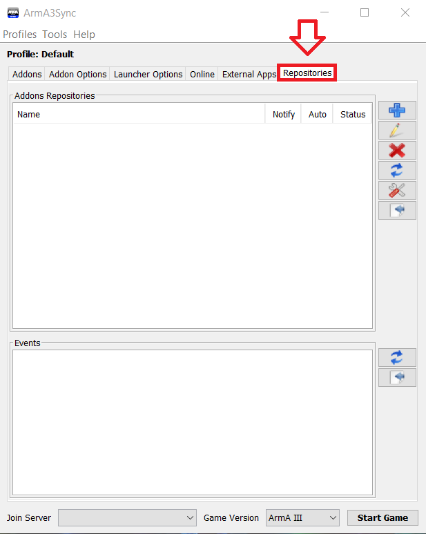Open the Tools menu
This screenshot has width=426, height=534.
[x=55, y=35]
